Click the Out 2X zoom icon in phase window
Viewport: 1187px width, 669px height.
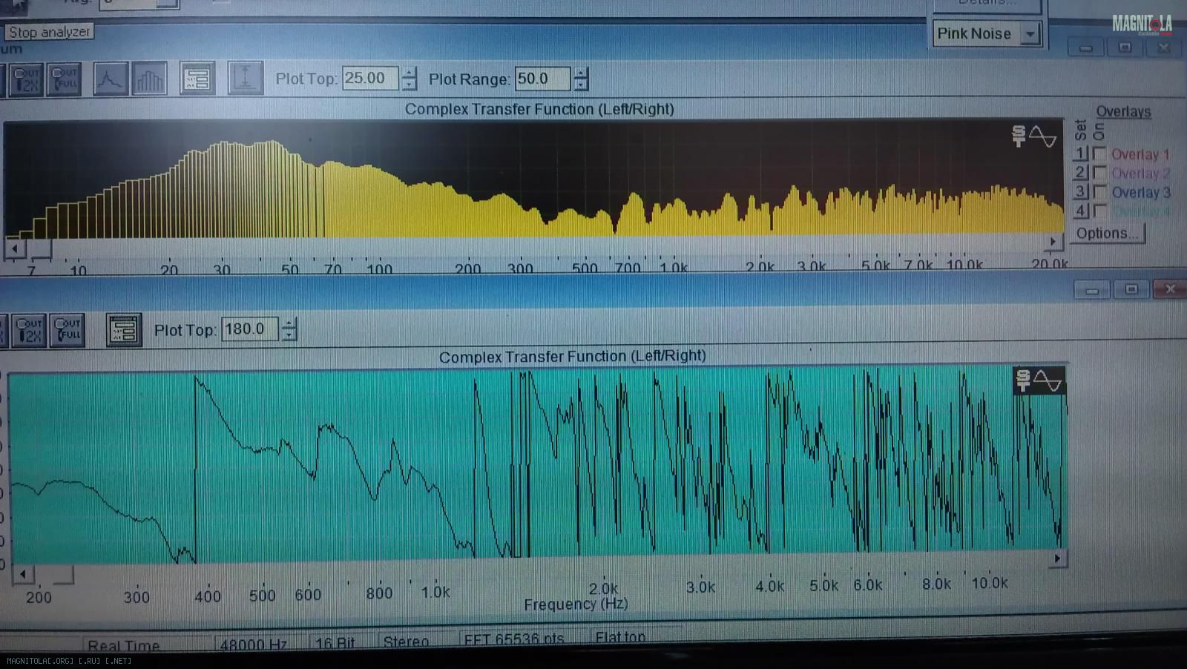[30, 330]
